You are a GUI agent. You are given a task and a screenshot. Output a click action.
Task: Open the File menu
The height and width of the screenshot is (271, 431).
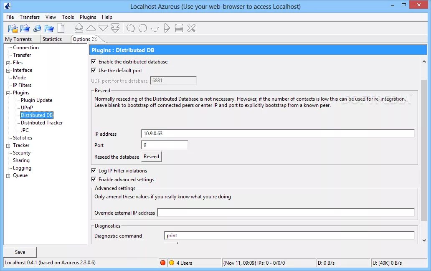click(10, 17)
